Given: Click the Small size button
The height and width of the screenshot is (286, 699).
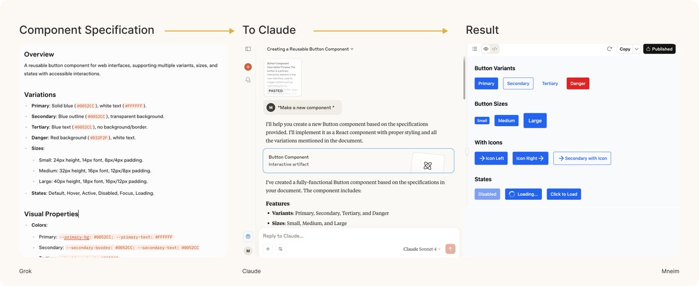Looking at the screenshot, I should [x=482, y=121].
